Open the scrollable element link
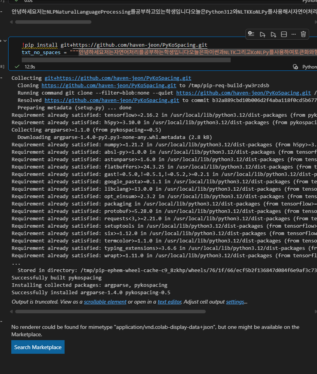This screenshot has height=374, width=317. (105, 302)
